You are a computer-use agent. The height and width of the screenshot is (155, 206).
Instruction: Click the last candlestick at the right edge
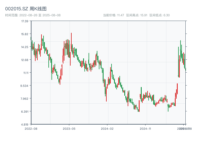click(185, 69)
